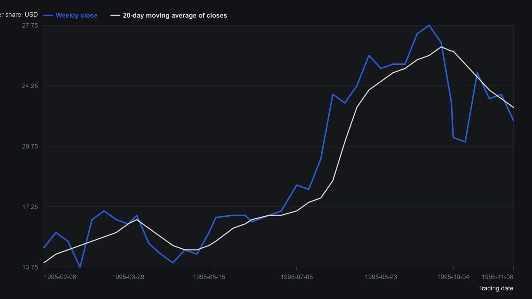This screenshot has width=532, height=299.
Task: Select the 24.25 y-axis label
Action: 30,86
